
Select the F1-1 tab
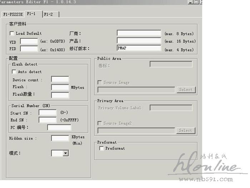31,14
